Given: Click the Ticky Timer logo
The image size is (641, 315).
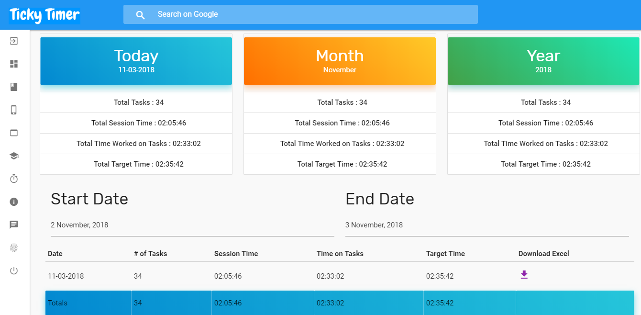Looking at the screenshot, I should tap(44, 15).
